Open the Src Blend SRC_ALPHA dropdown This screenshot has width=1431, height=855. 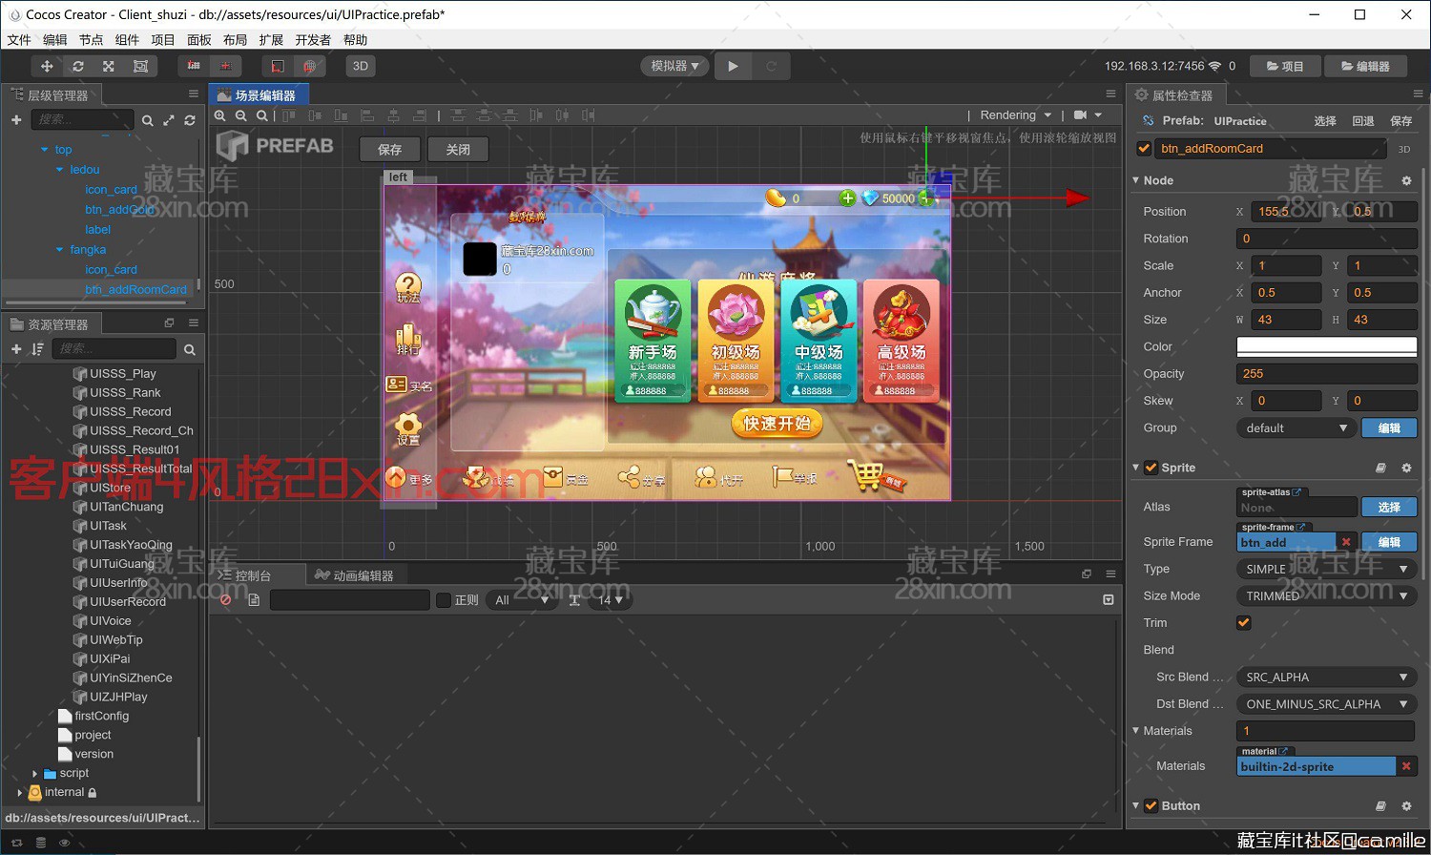tap(1327, 678)
